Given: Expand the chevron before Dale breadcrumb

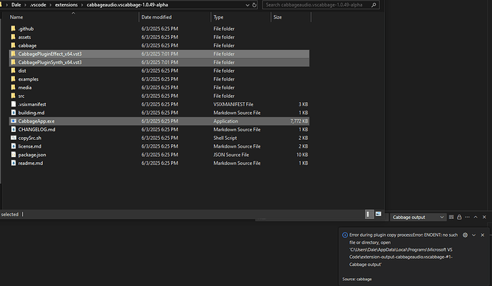Looking at the screenshot, I should 6,5.
